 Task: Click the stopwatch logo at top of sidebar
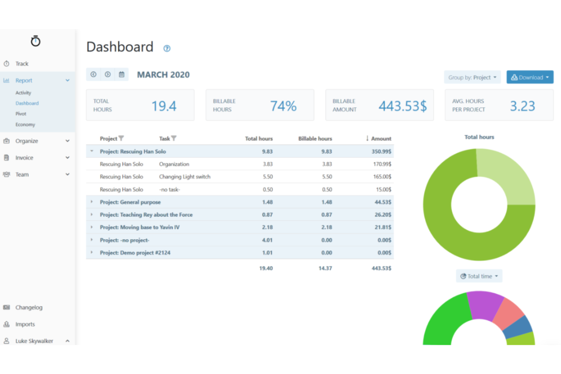point(36,41)
